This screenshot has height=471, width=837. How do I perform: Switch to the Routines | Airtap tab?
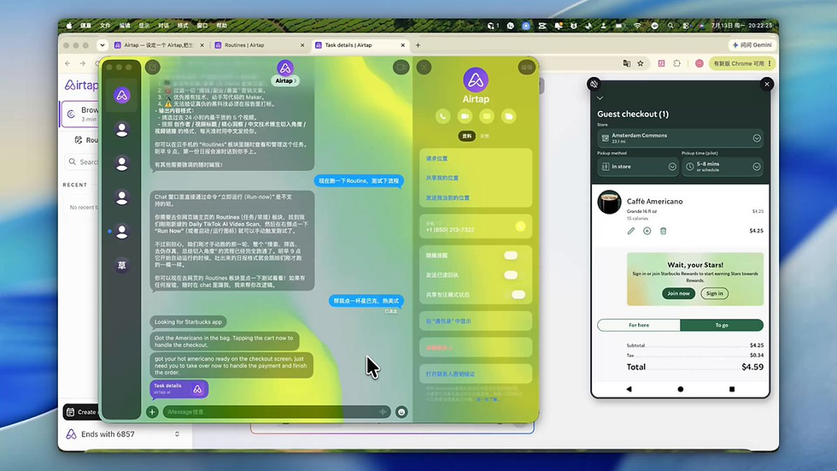pos(259,45)
